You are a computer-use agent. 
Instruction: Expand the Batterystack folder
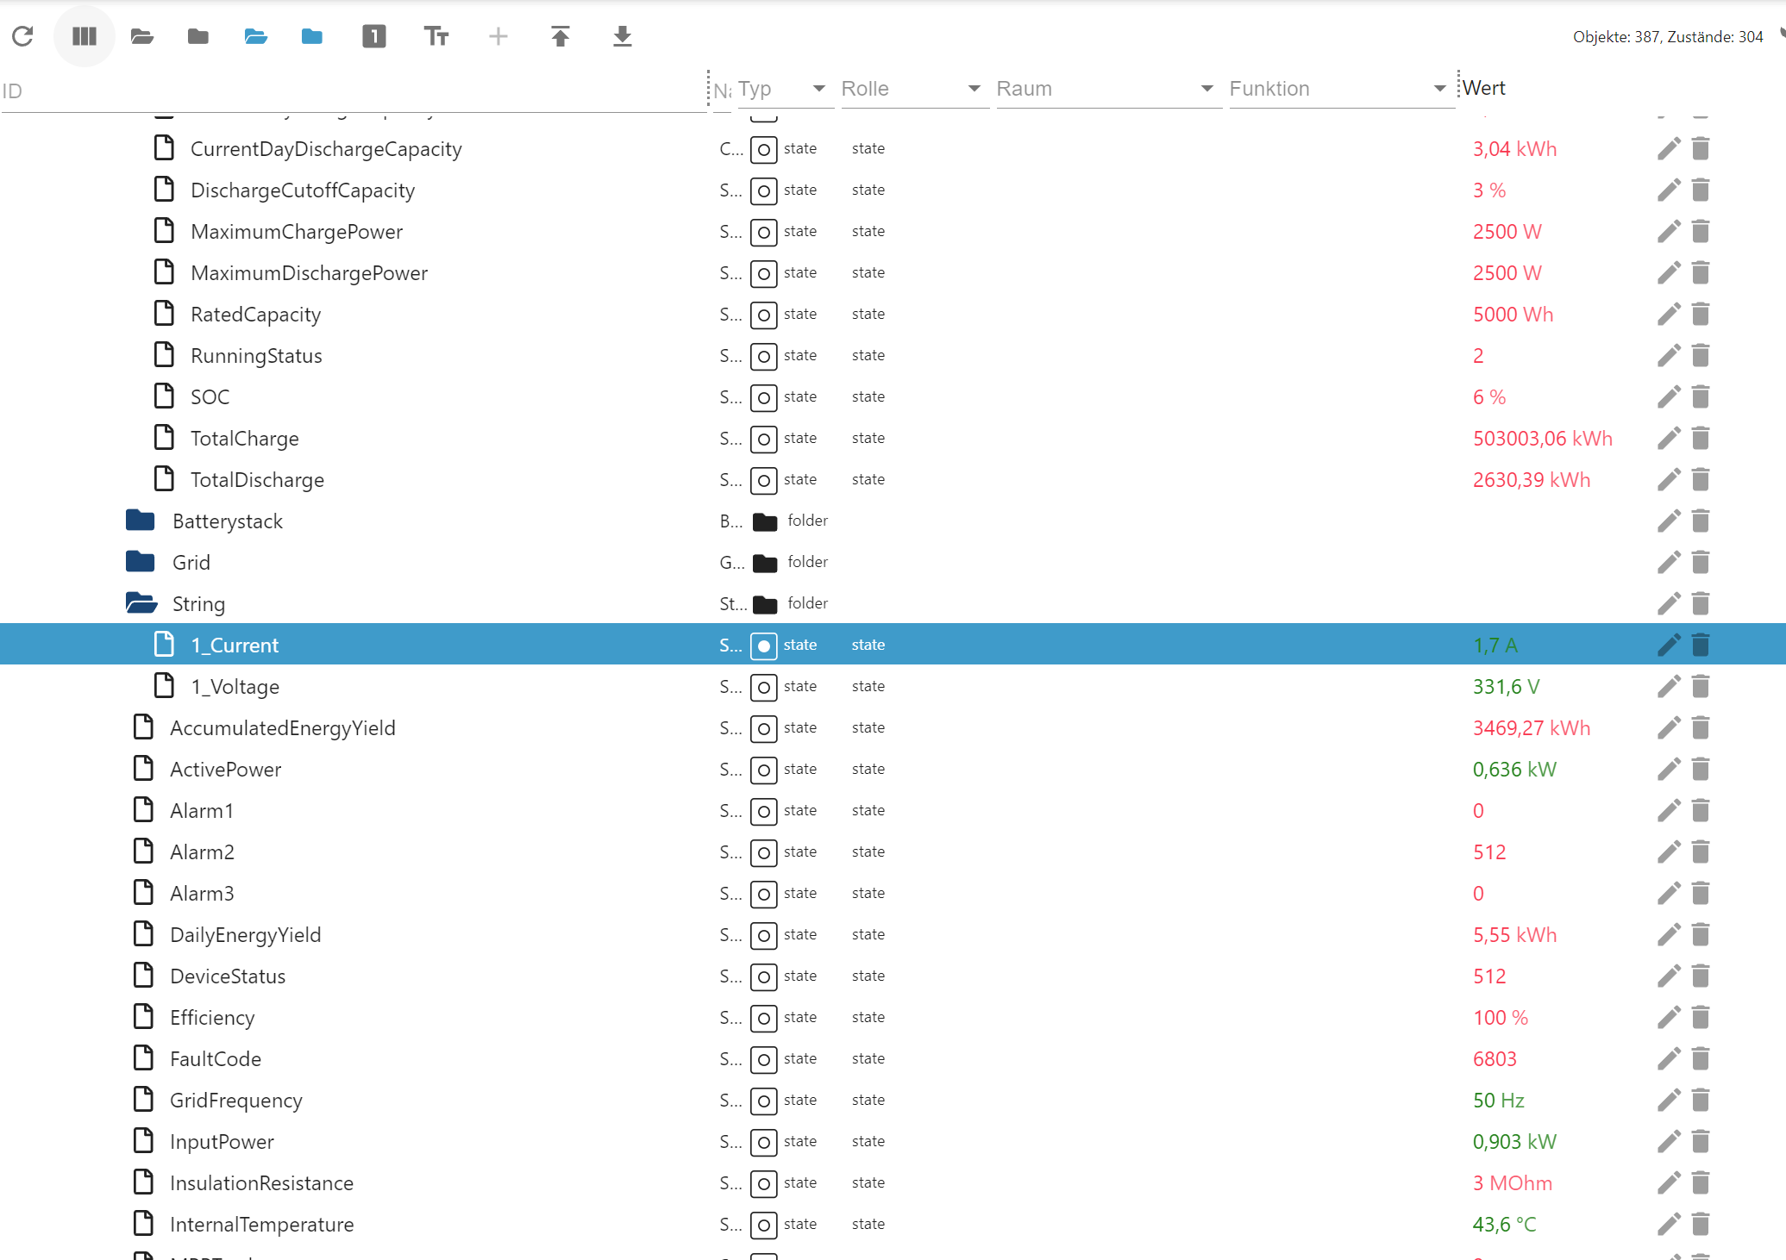coord(141,521)
